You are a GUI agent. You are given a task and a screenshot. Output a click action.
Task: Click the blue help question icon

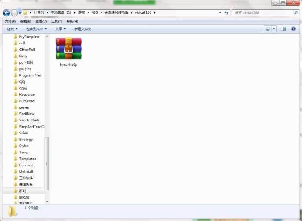293,29
